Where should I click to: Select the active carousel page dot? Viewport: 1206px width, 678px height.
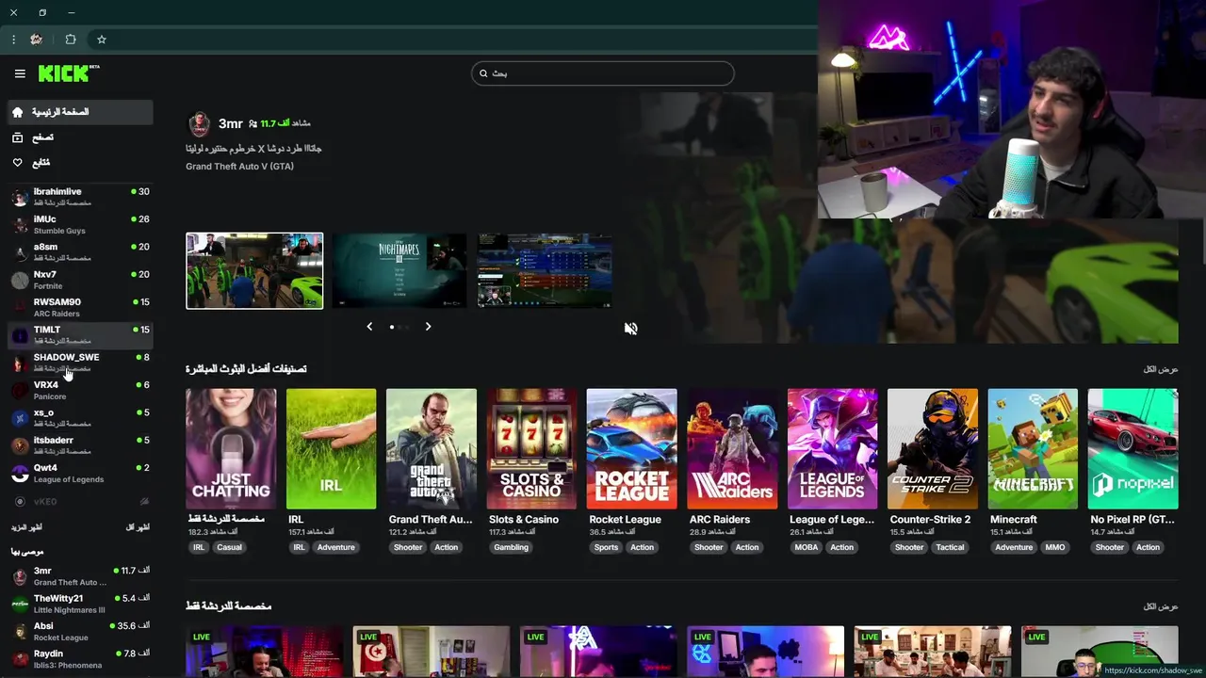[392, 327]
